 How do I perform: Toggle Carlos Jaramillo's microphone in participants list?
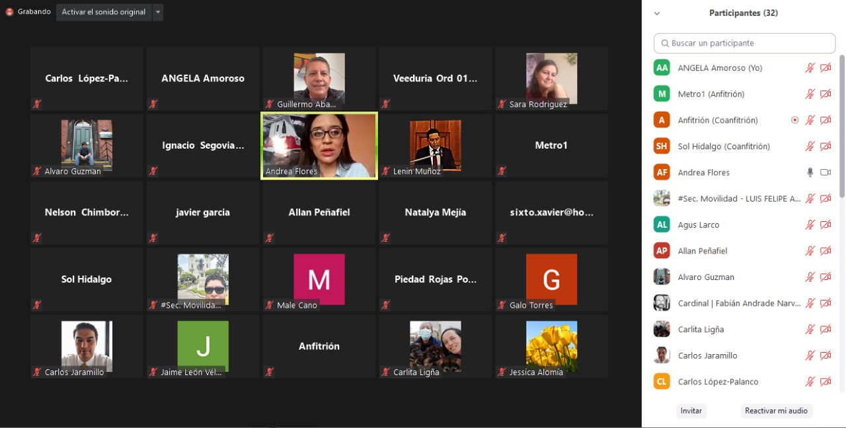click(x=810, y=355)
